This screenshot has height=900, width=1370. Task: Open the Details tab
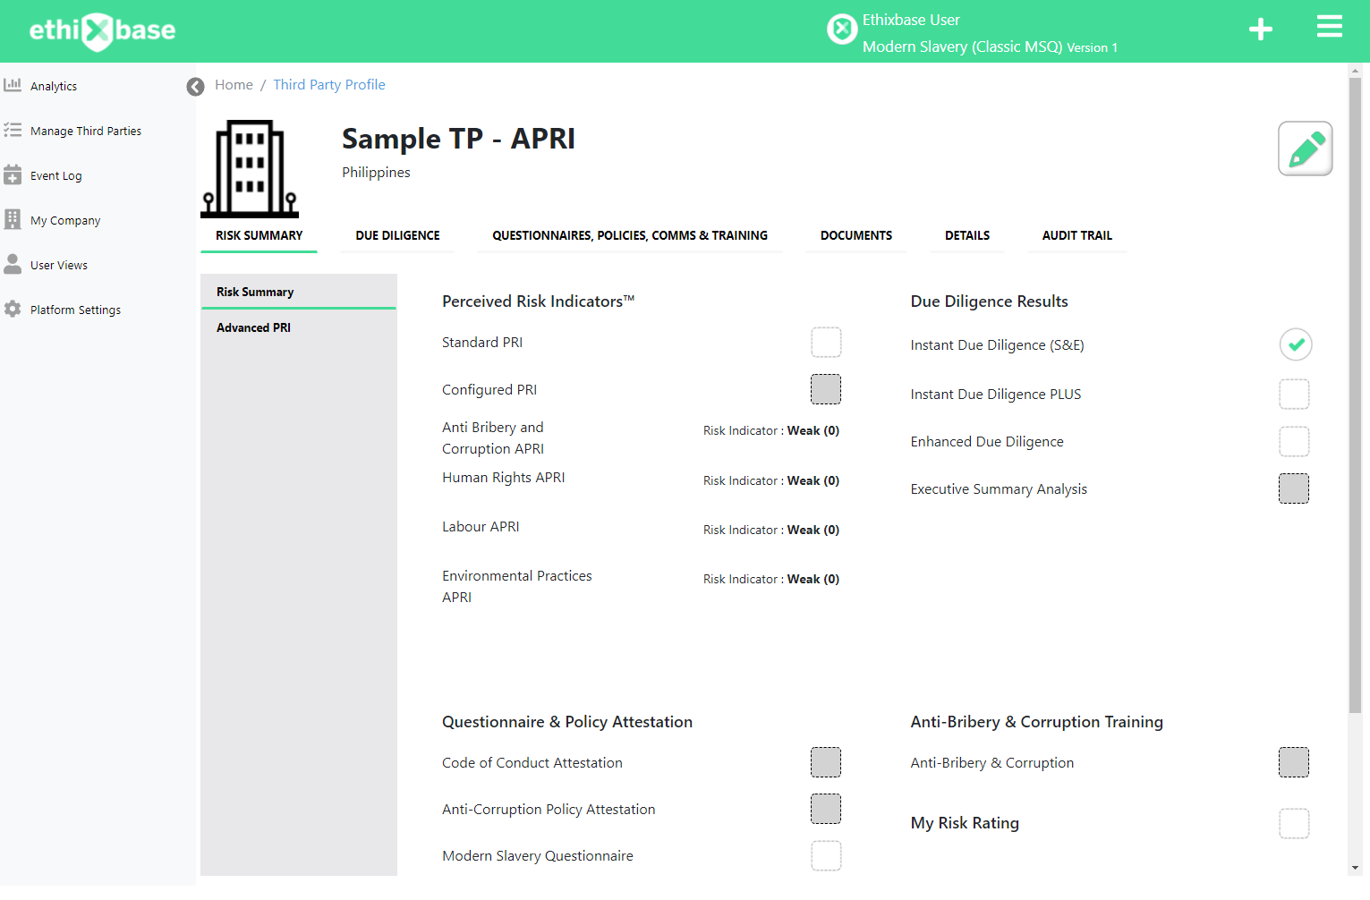pyautogui.click(x=967, y=235)
